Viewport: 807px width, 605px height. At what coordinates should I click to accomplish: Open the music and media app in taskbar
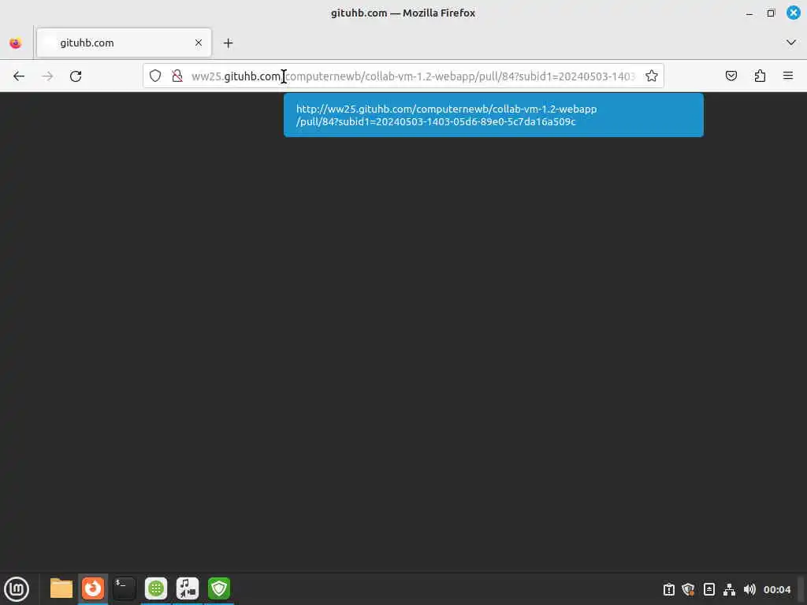188,588
